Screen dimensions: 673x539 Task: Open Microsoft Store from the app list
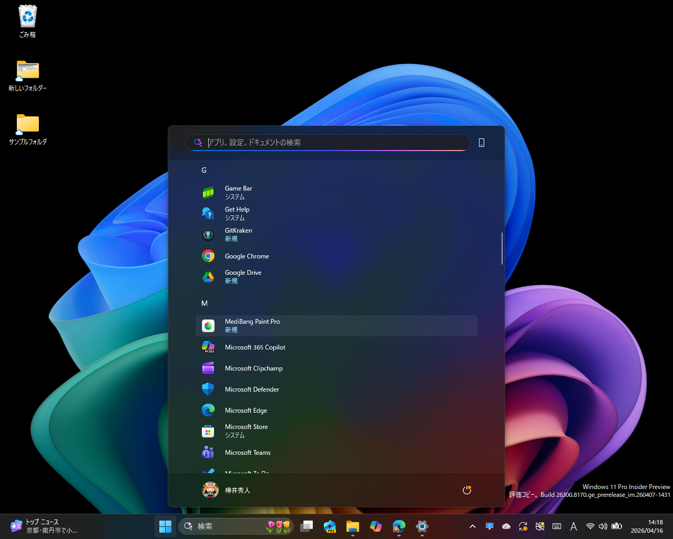[336, 431]
